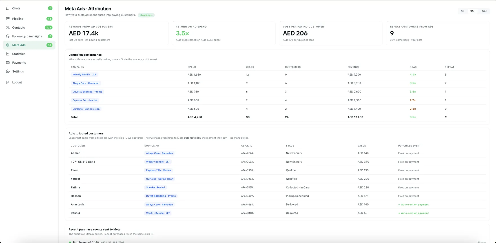The width and height of the screenshot is (496, 243).
Task: Click "Recent purchase events sent to Meta" heading
Action: 94,229
